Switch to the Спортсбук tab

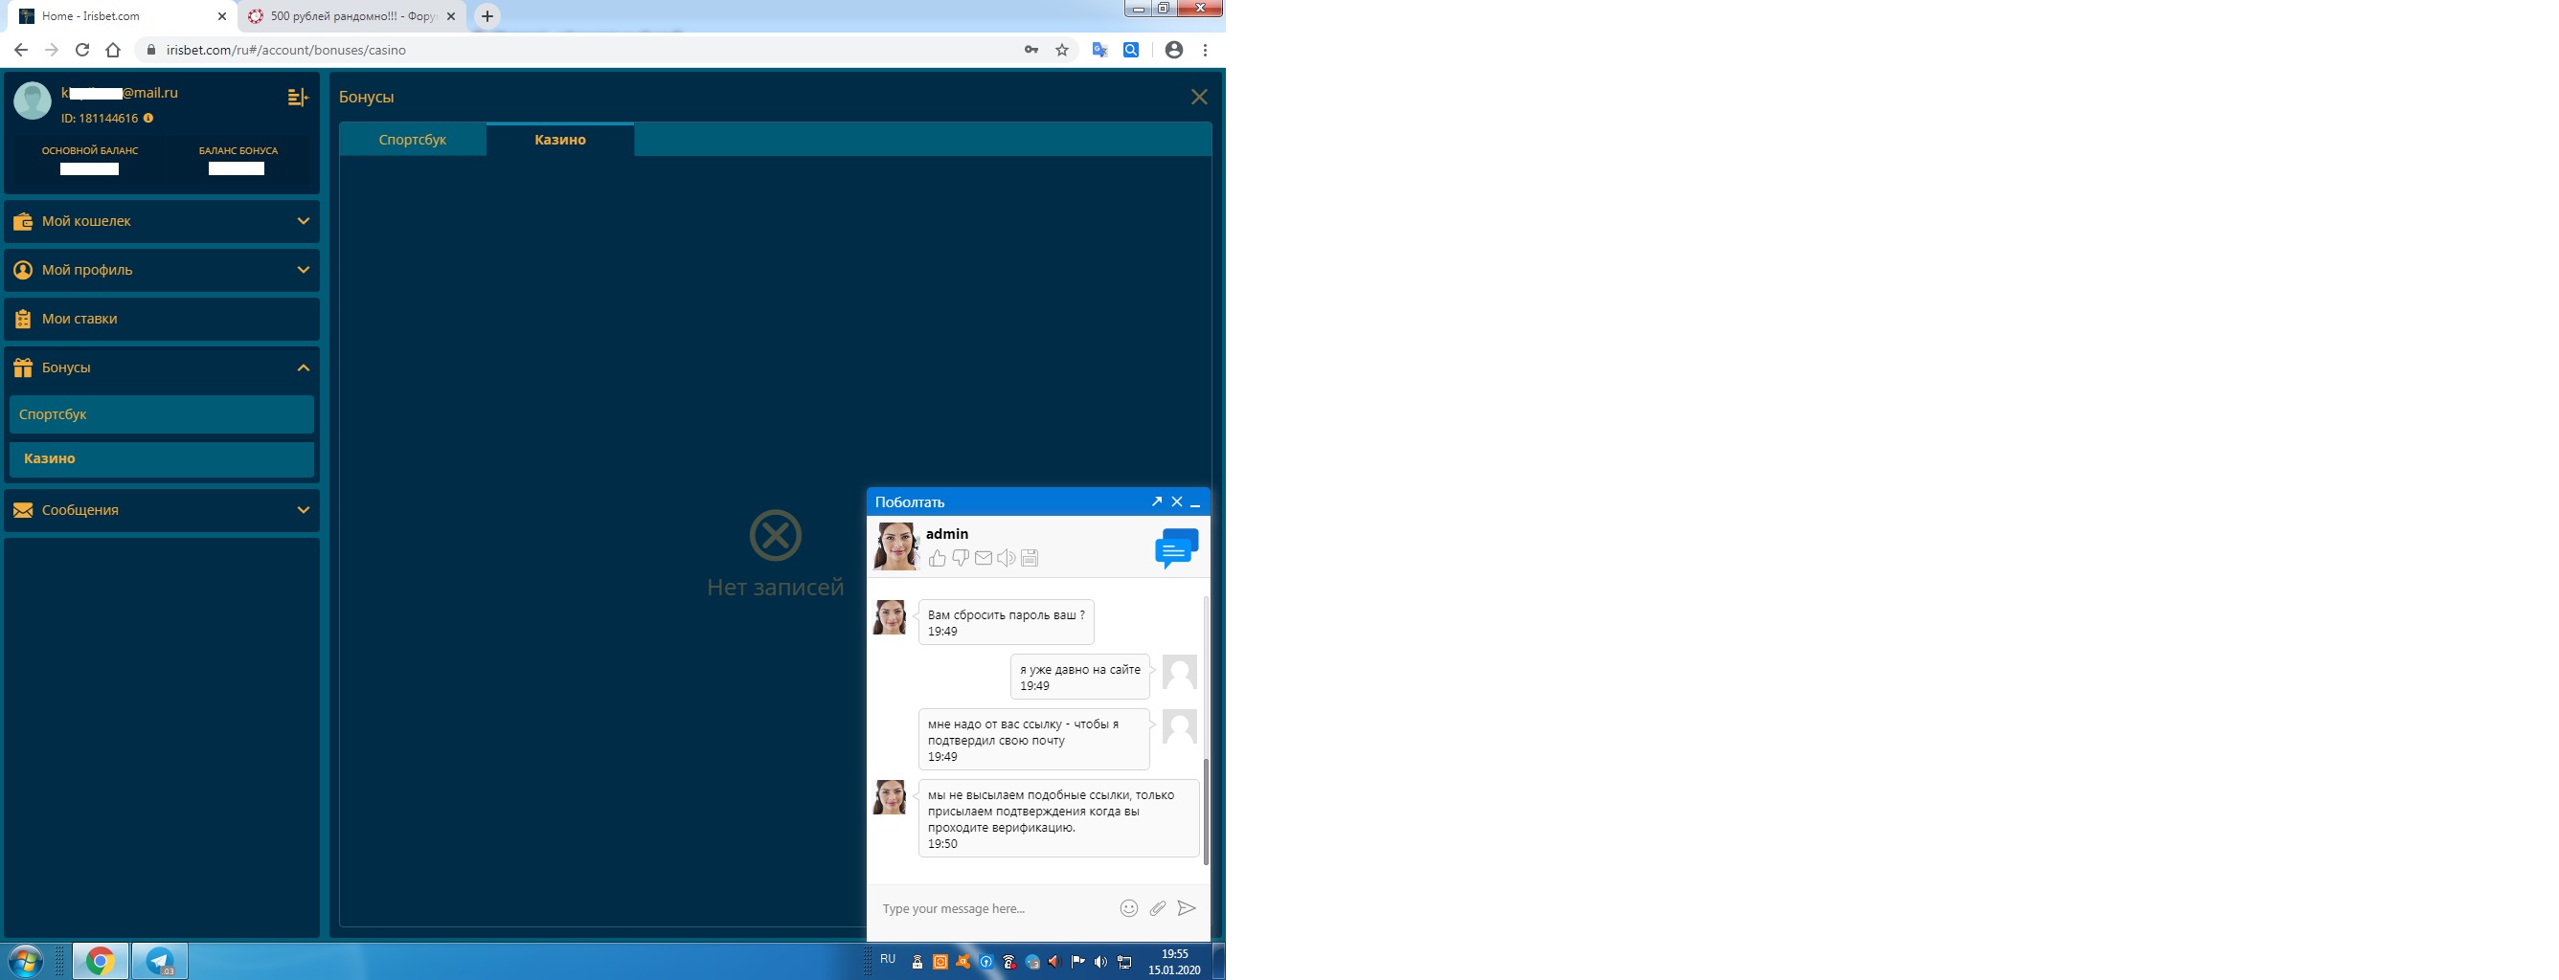(412, 140)
